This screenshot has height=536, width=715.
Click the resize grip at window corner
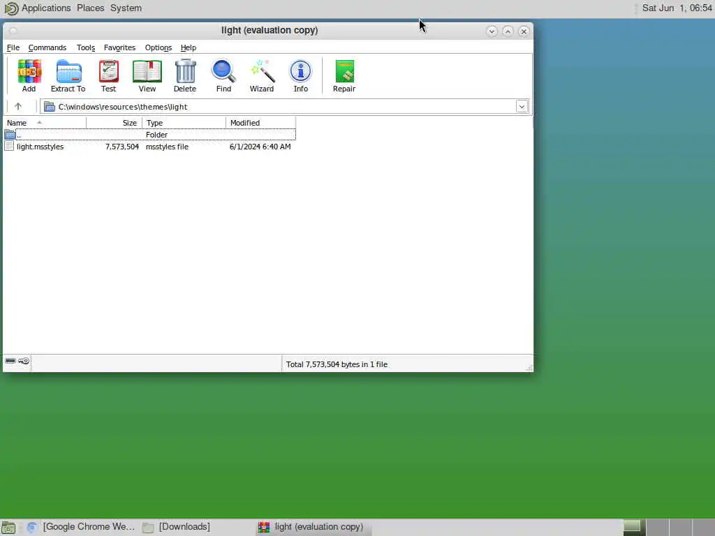pyautogui.click(x=529, y=368)
